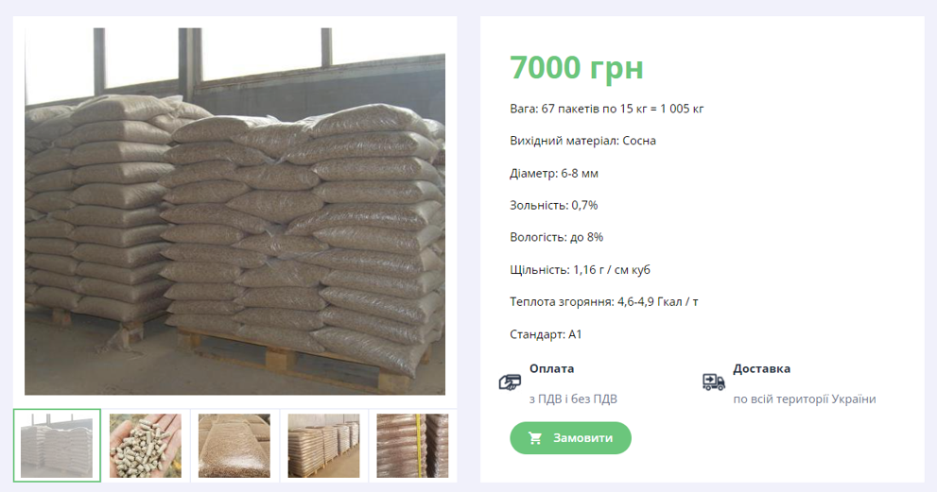Click the Діаметр: 6-8 мм line
This screenshot has height=492, width=937.
554,174
